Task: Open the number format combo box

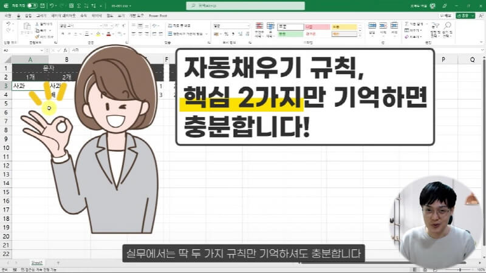Action: coord(231,25)
